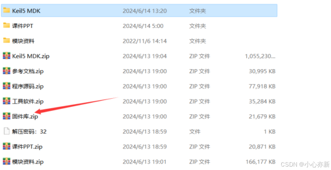Select the file name Keil5 MDK

(x=26, y=11)
